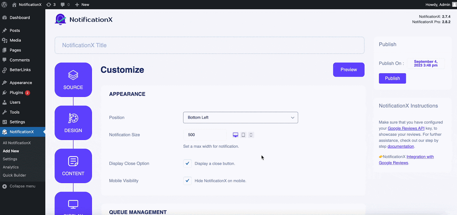Viewport: 457px width, 215px height.
Task: Click the Publish button
Action: [392, 78]
